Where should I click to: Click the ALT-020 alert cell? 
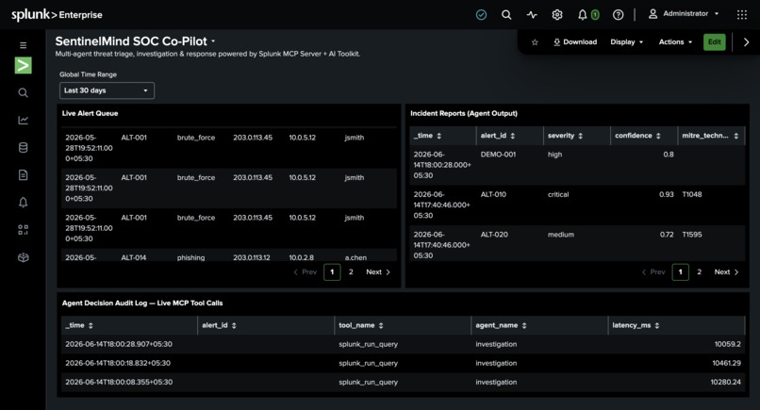click(x=494, y=235)
